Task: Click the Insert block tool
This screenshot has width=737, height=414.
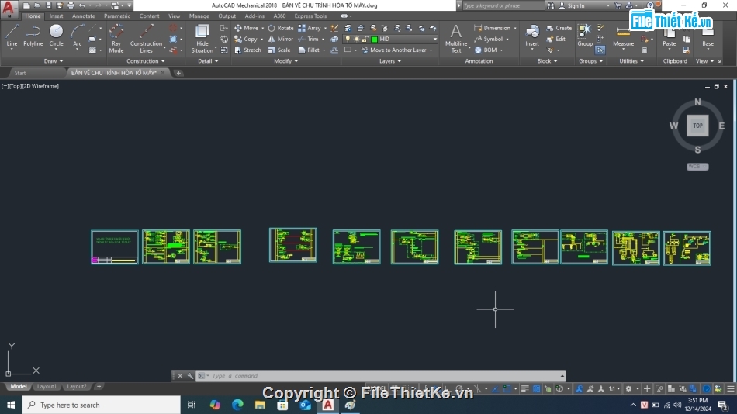Action: pyautogui.click(x=532, y=36)
